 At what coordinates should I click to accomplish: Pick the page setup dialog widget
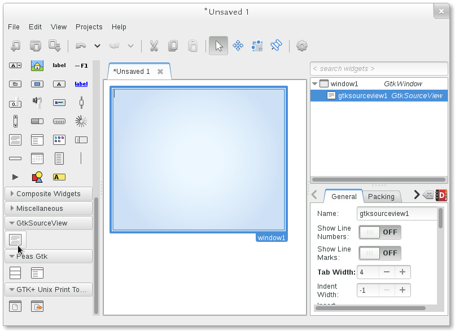[x=15, y=306]
